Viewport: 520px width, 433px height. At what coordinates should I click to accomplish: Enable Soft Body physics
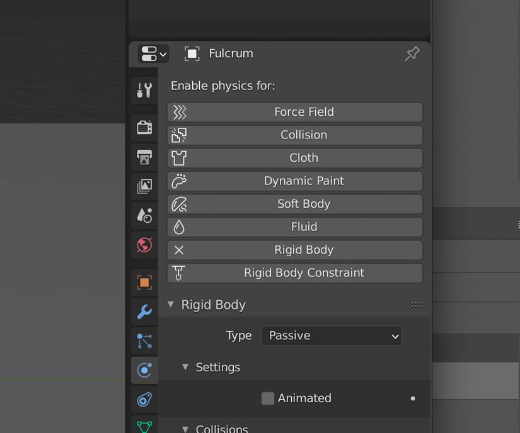[295, 204]
